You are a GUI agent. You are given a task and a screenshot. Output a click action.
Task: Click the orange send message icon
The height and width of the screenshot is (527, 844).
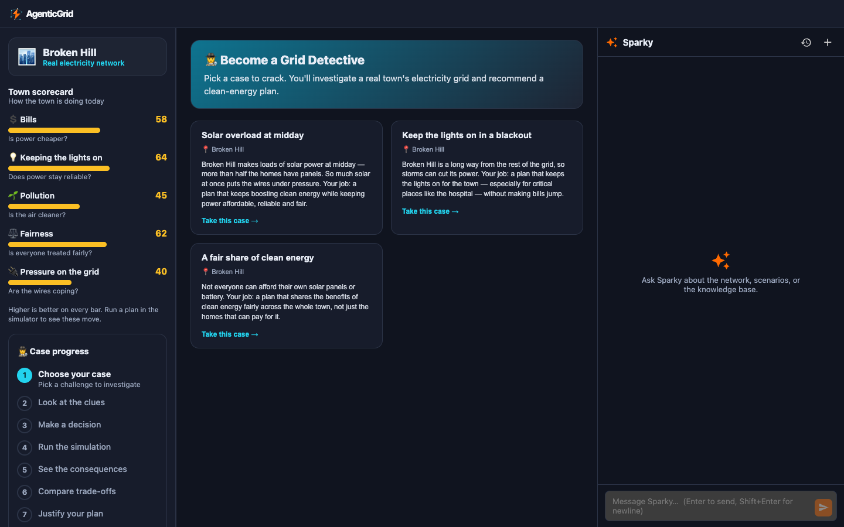(823, 507)
